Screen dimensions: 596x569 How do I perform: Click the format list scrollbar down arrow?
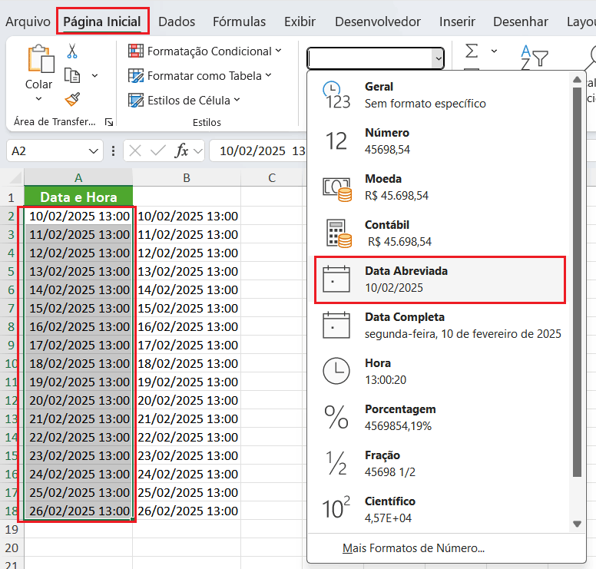click(578, 524)
